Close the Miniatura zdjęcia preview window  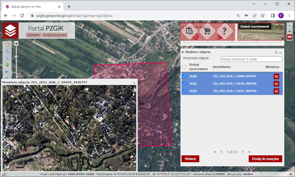coord(134,82)
